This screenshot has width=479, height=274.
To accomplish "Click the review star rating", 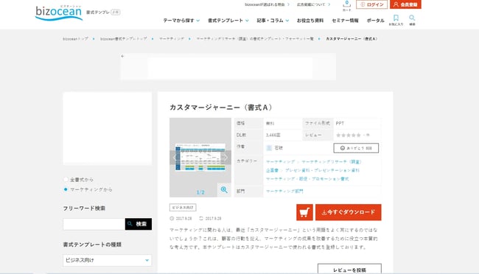I will (349, 135).
